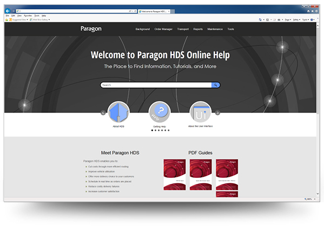
Task: Open a new tab with the blank tab button
Action: (x=173, y=11)
